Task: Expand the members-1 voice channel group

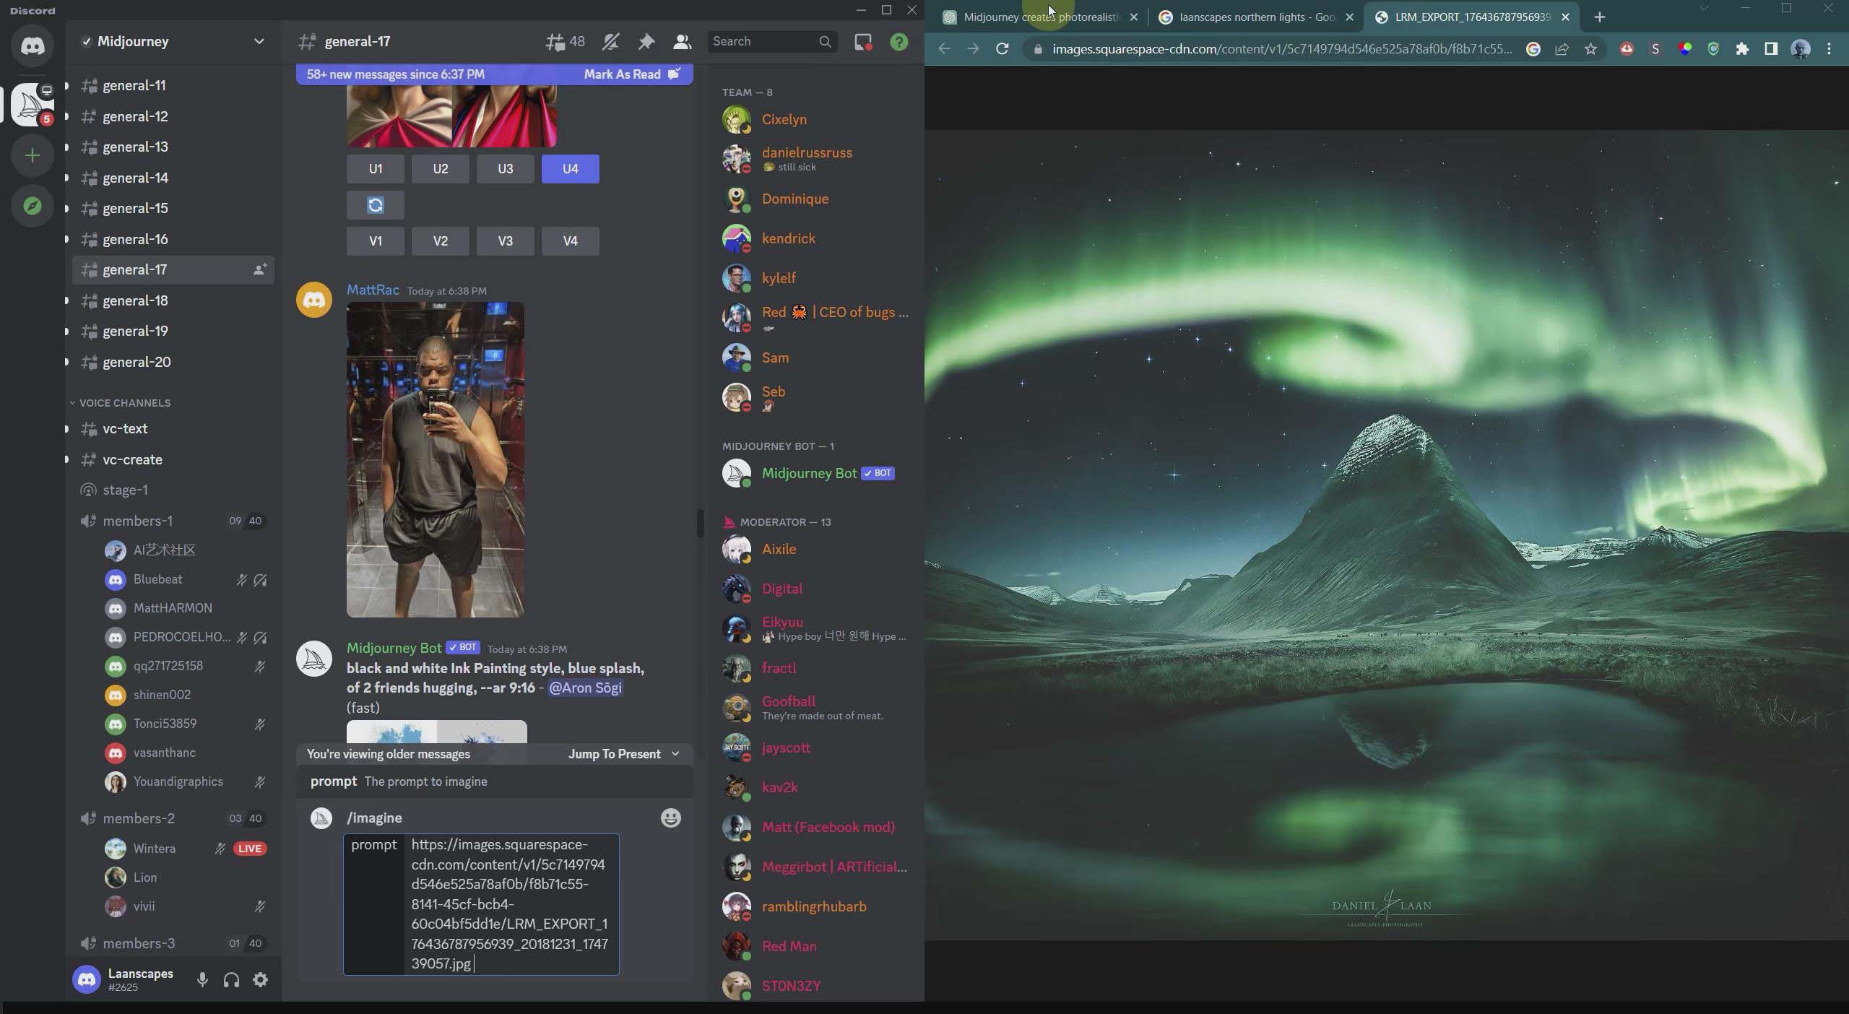Action: (139, 521)
